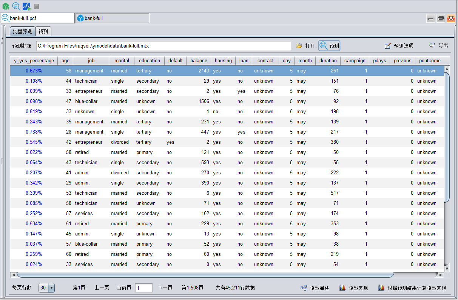The height and width of the screenshot is (300, 458).
Task: Jump to the last page 第1,508页
Action: (192, 288)
